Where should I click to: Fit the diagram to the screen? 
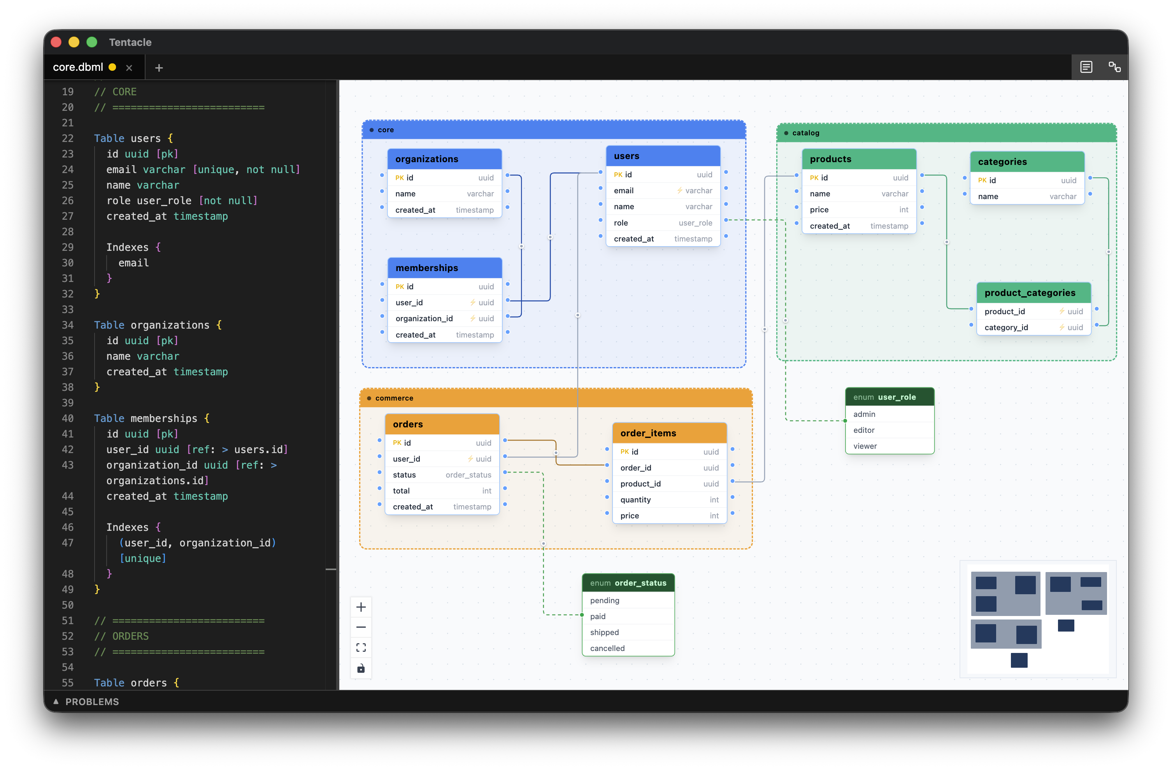(x=361, y=647)
